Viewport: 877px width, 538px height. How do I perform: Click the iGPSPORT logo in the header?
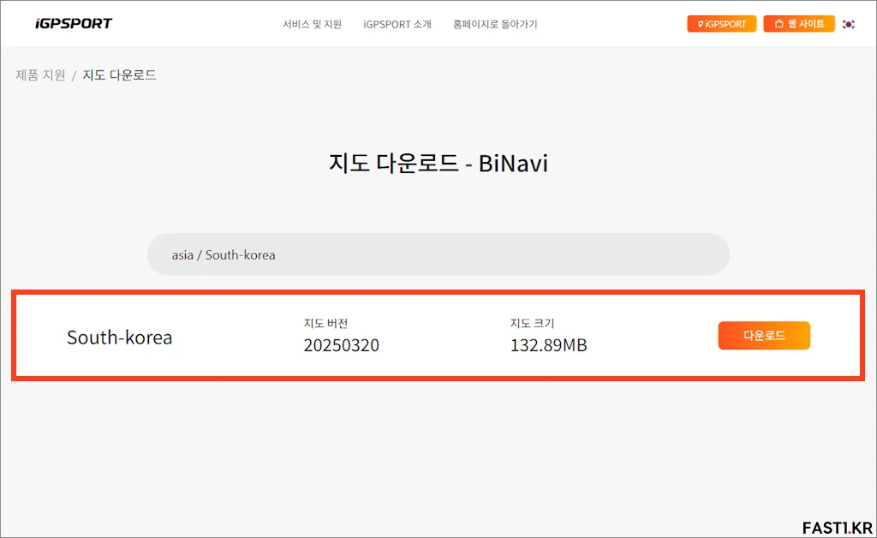pos(74,23)
